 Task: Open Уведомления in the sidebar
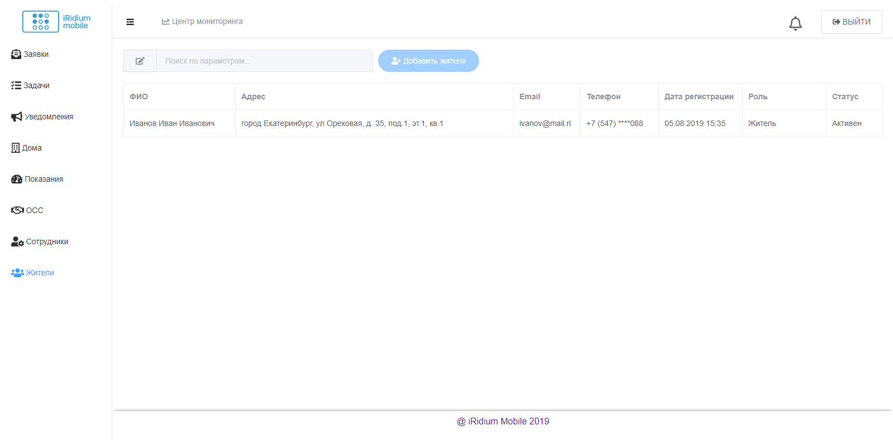42,117
